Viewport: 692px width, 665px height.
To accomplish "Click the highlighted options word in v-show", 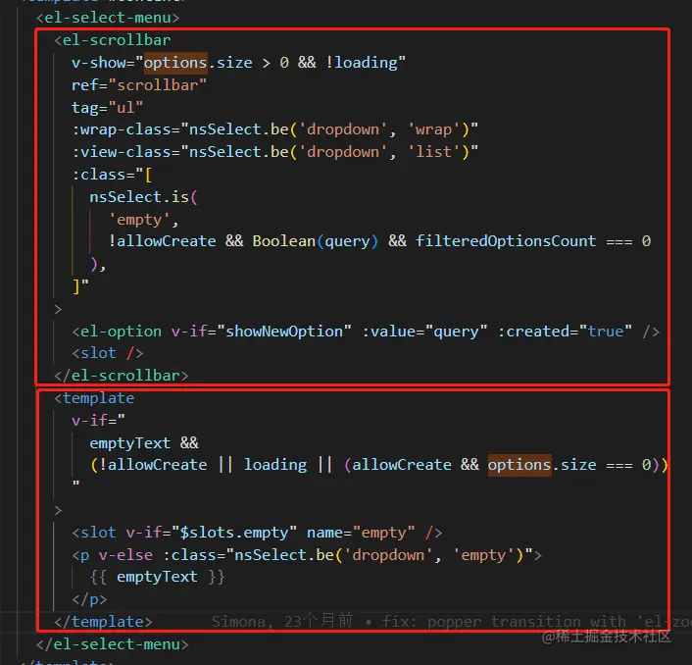I will (x=175, y=63).
